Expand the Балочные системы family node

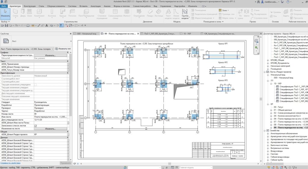click(x=268, y=145)
